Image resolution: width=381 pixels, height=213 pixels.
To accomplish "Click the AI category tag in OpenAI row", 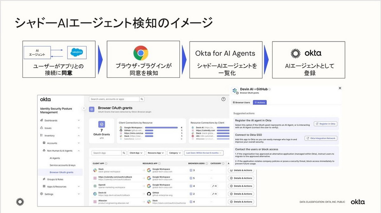I will tap(214, 186).
